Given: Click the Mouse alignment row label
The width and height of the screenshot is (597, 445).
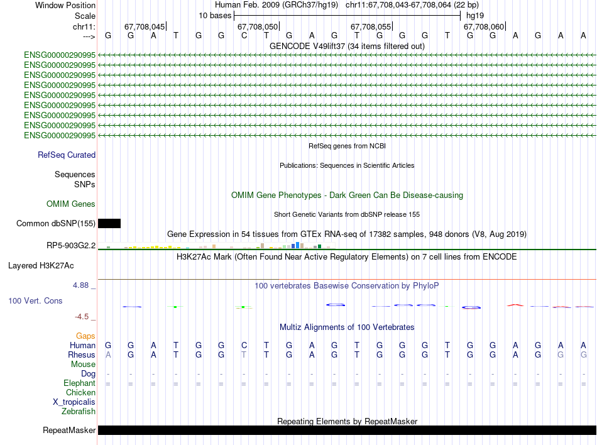Looking at the screenshot, I should click(x=83, y=365).
